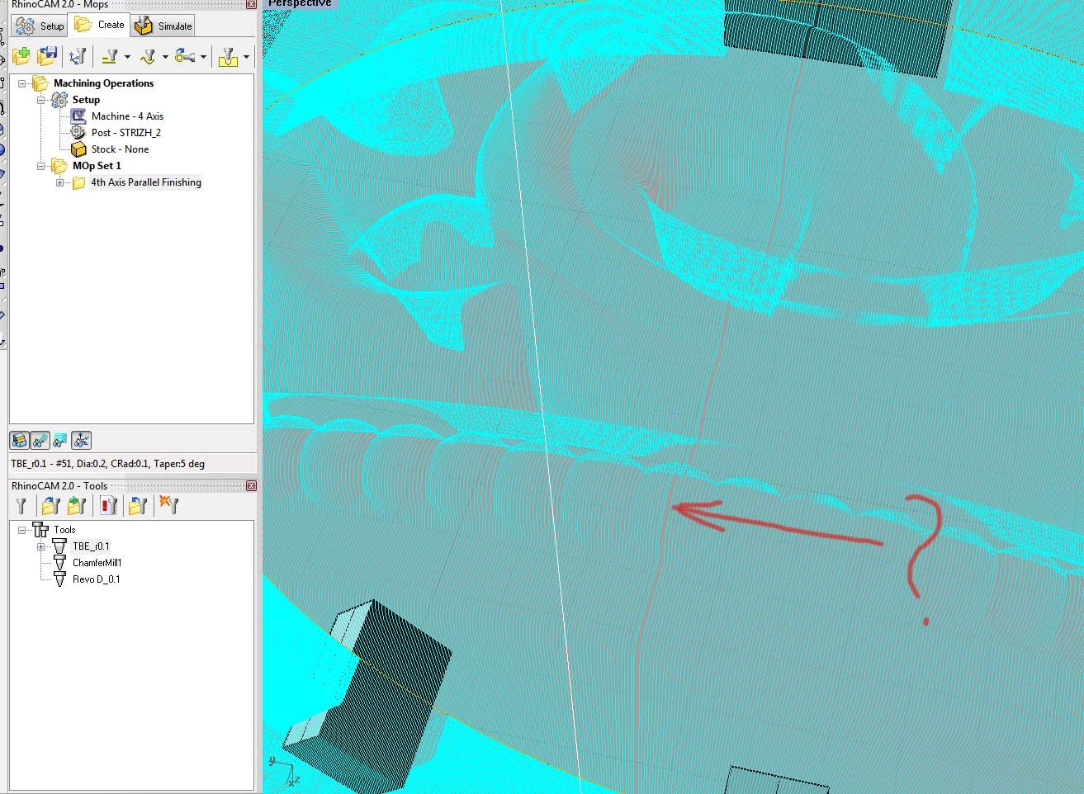Switch to the Simulate tab
Screen dimensions: 1084x794
[164, 26]
